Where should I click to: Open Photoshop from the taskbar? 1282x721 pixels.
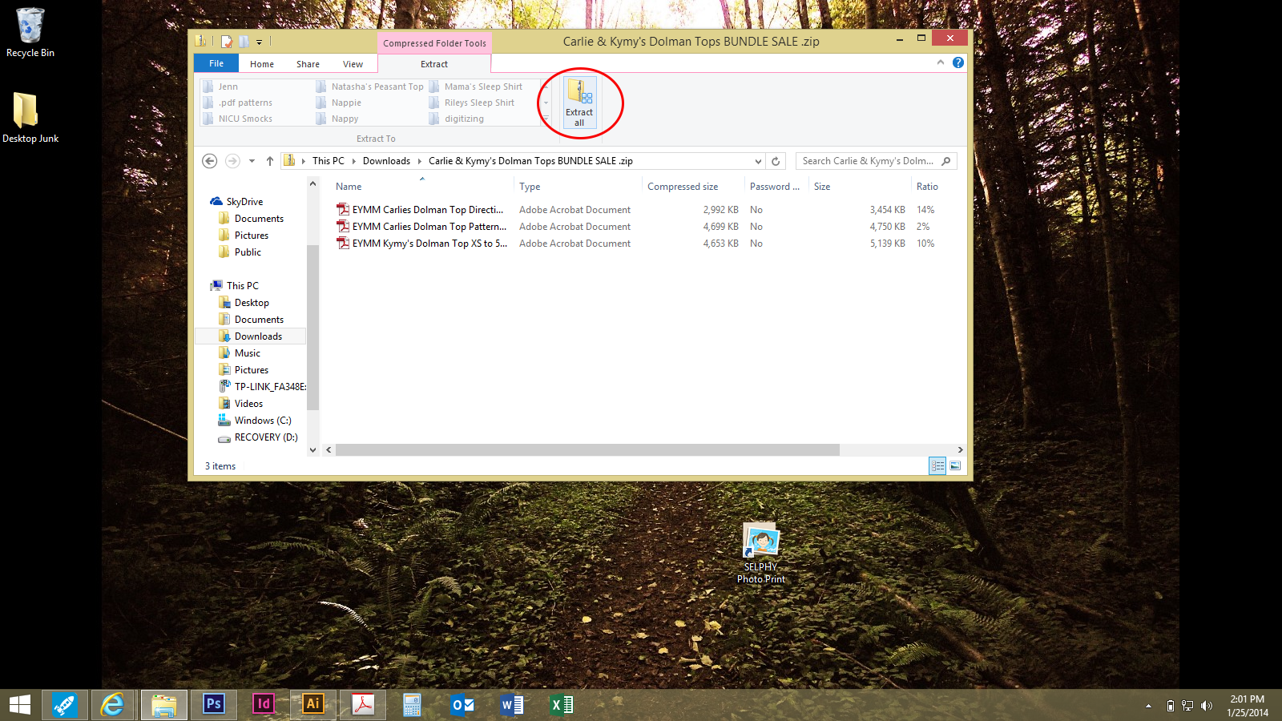214,704
